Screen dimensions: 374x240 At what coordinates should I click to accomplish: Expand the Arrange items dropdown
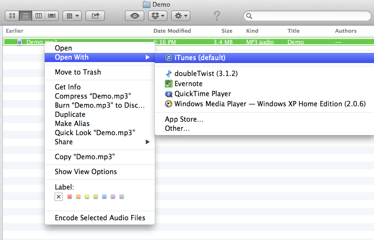pos(72,16)
